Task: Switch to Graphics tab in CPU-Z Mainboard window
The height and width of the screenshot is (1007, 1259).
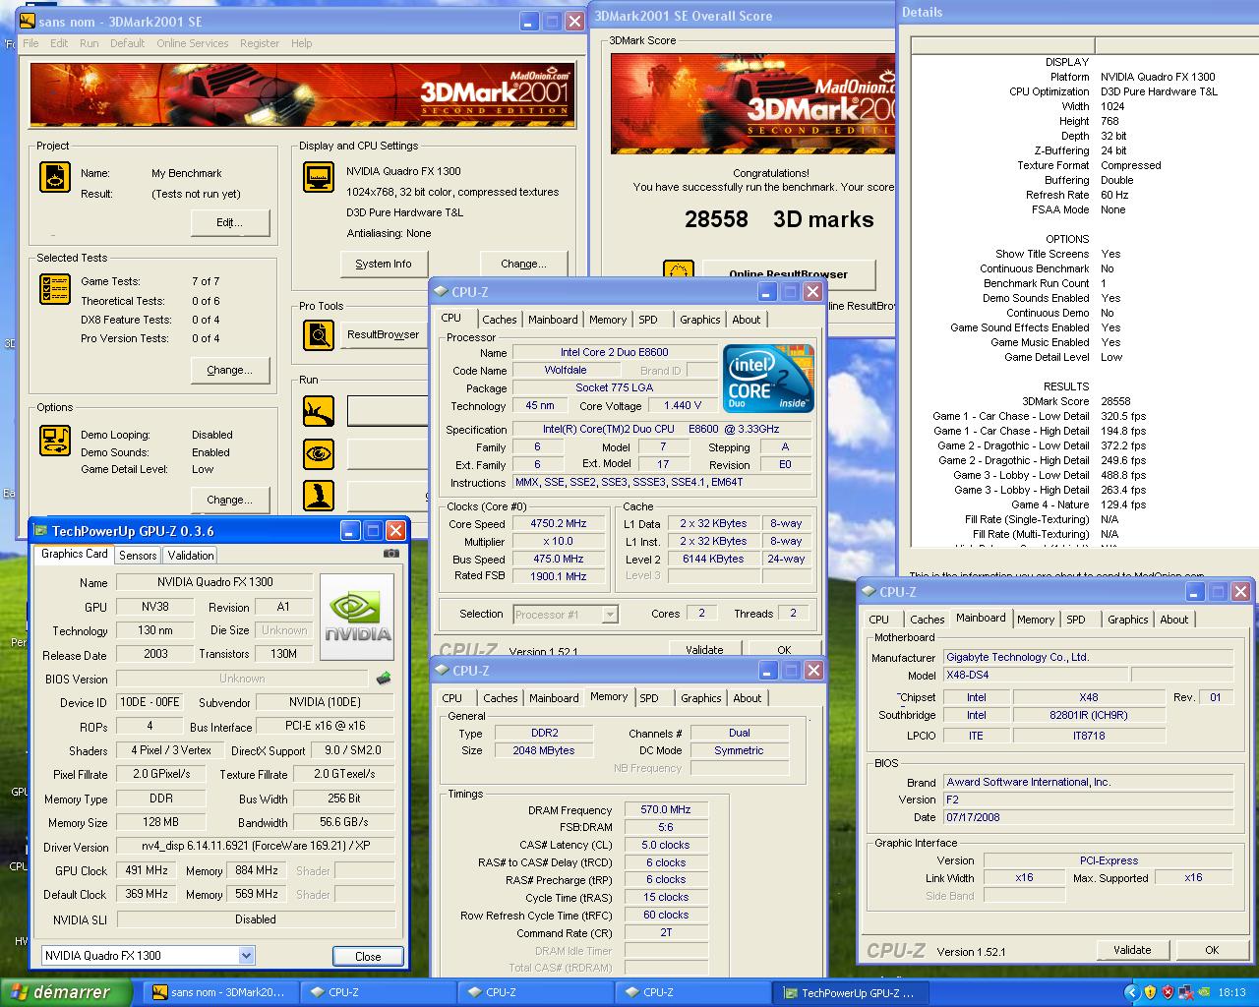Action: [x=1127, y=620]
